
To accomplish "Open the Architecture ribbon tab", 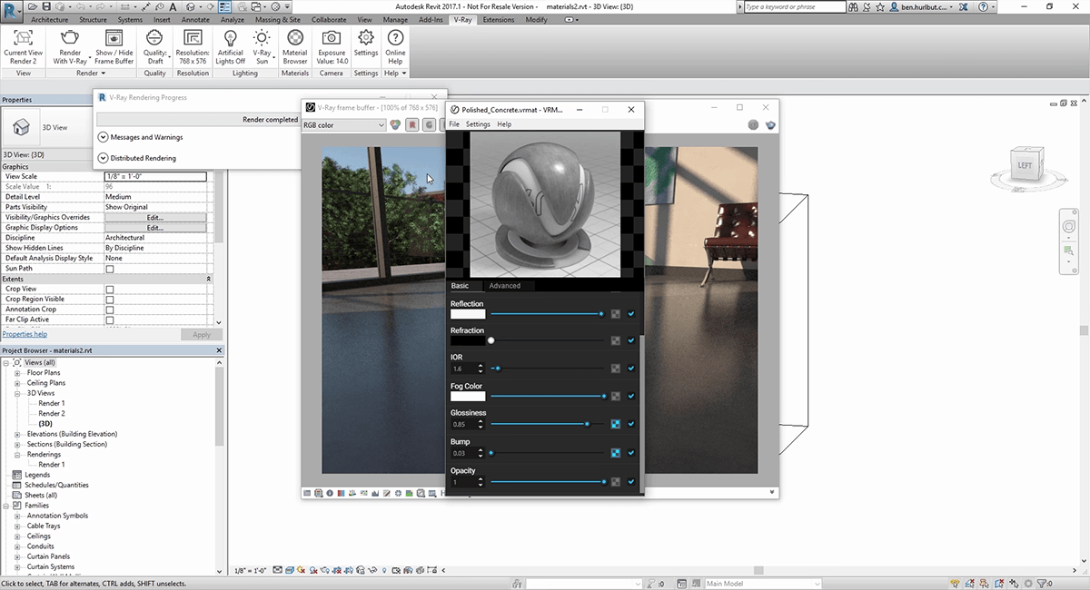I will pos(50,19).
